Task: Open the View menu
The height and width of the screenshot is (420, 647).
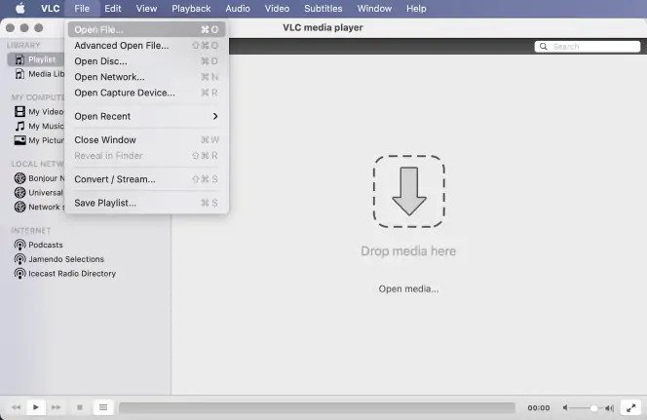Action: point(146,8)
